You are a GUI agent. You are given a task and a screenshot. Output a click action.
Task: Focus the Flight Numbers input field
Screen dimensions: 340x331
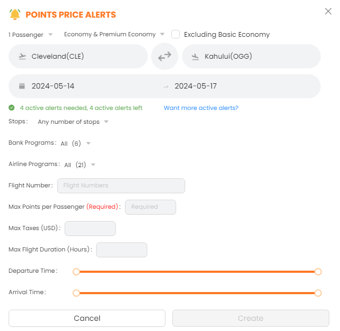click(121, 186)
